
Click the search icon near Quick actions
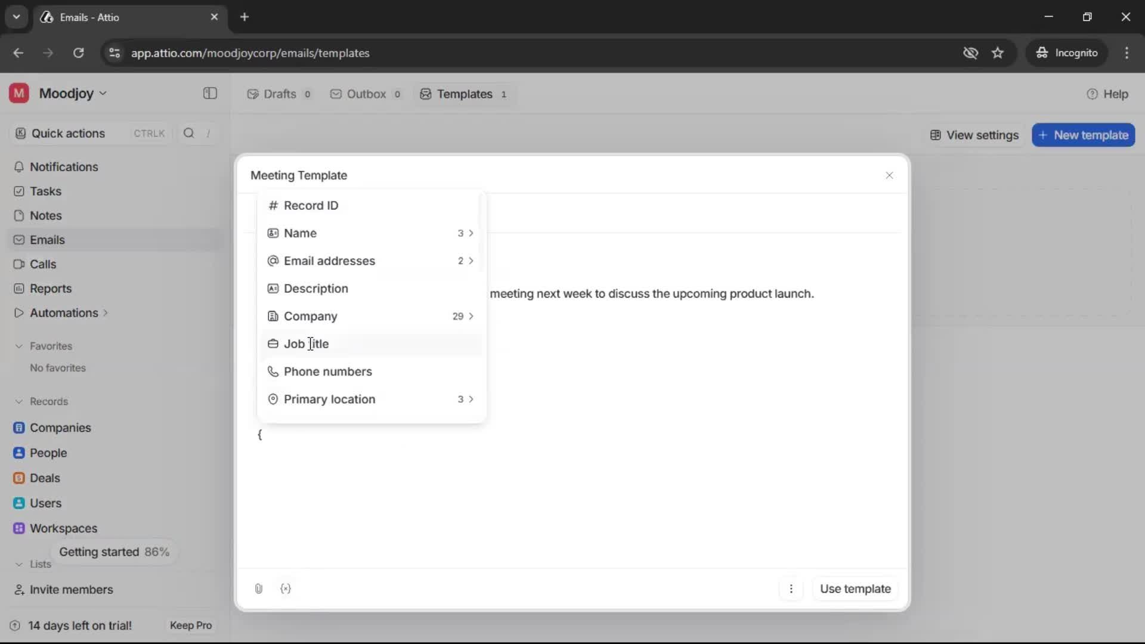click(189, 133)
